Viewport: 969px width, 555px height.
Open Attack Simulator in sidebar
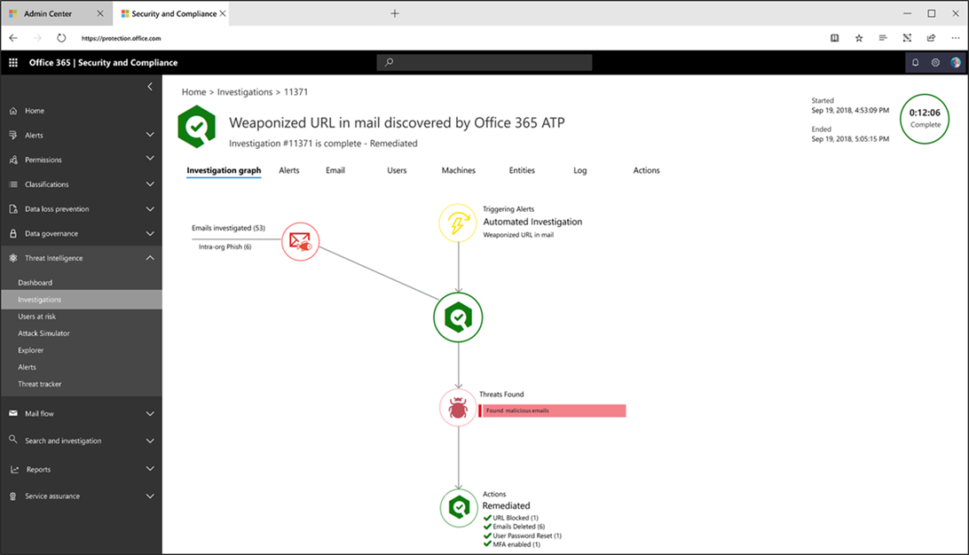pos(43,333)
